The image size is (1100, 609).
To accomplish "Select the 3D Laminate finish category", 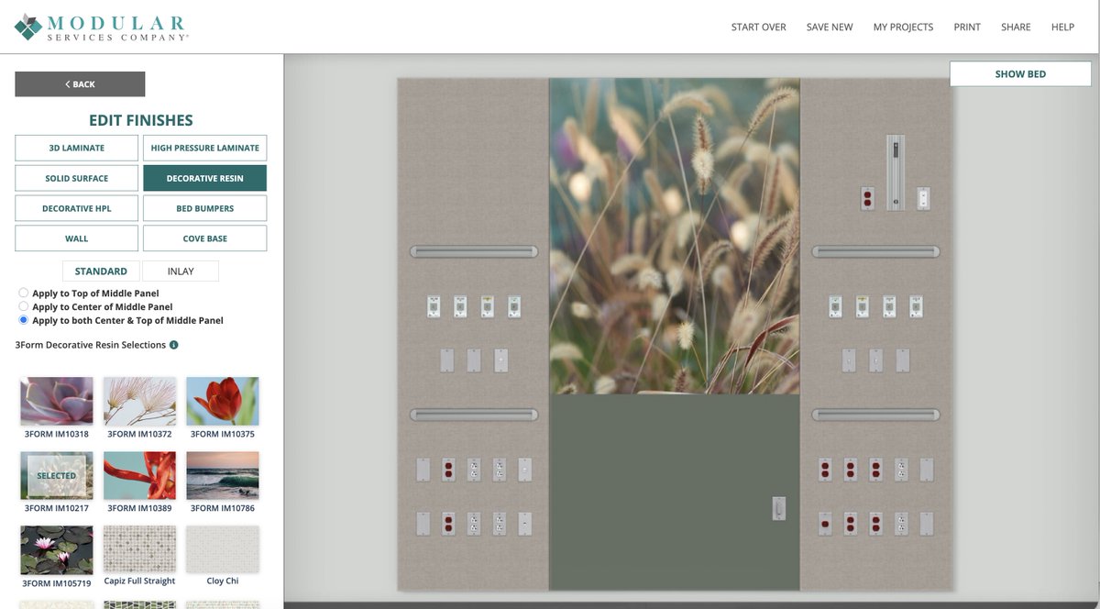I will pyautogui.click(x=77, y=148).
